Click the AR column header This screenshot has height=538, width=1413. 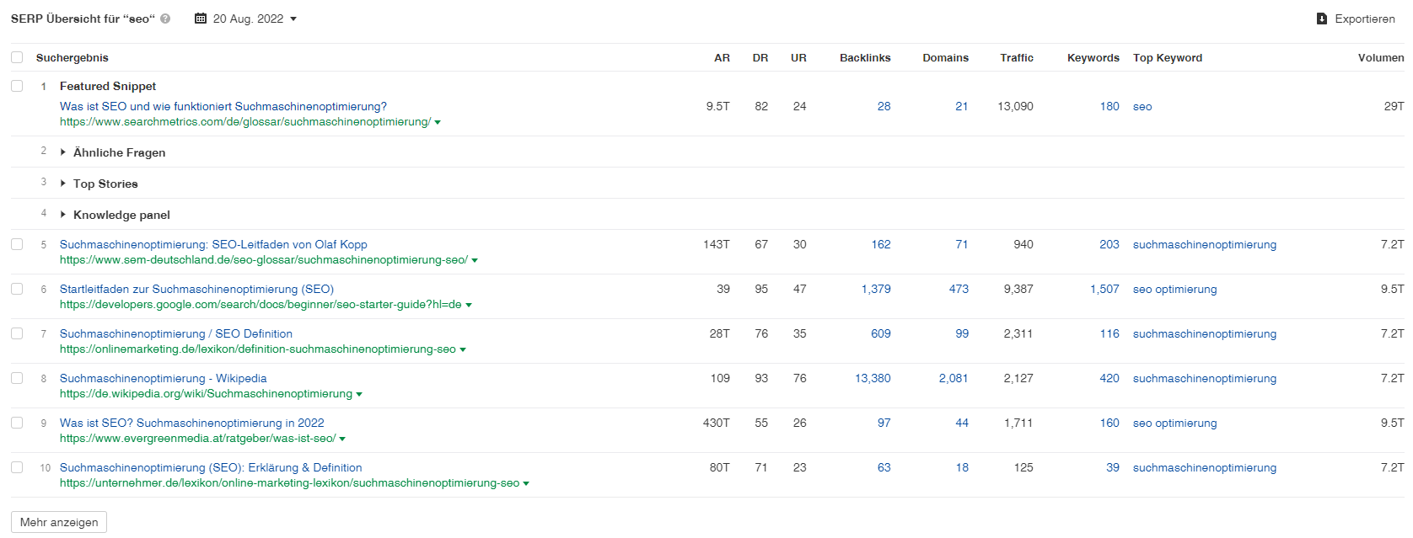coord(722,57)
